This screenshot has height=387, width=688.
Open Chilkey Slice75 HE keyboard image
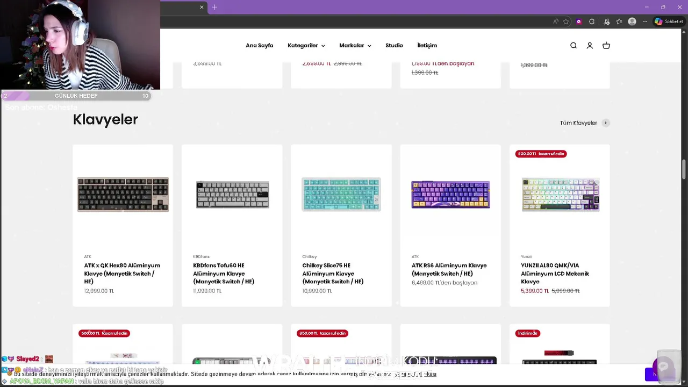coord(341,194)
